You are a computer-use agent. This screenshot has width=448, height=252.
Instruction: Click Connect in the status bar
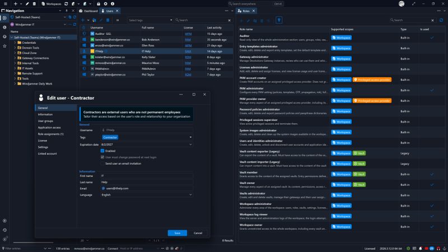click(113, 249)
